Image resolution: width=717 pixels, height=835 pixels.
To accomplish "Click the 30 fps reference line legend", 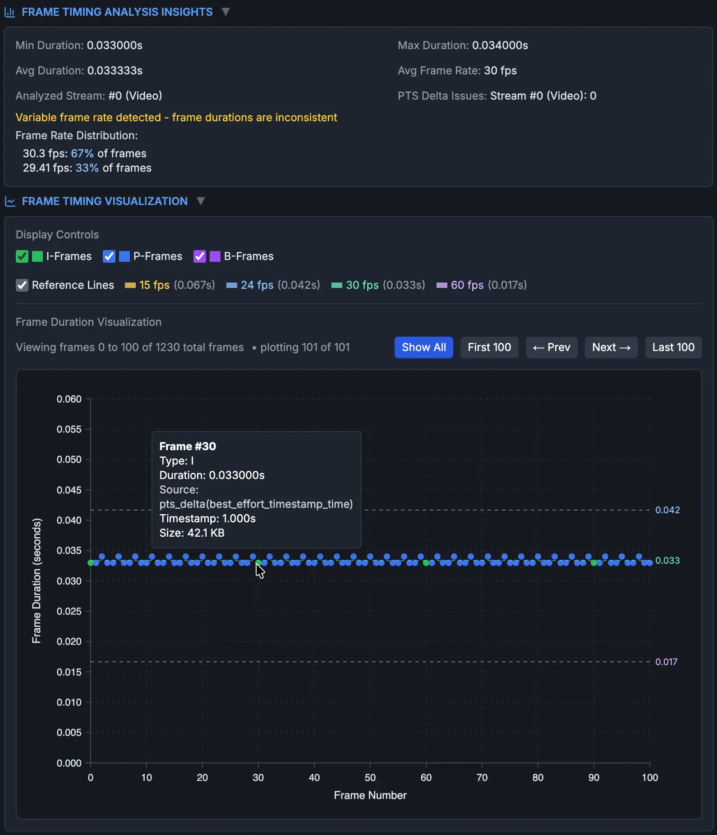I will click(x=378, y=285).
